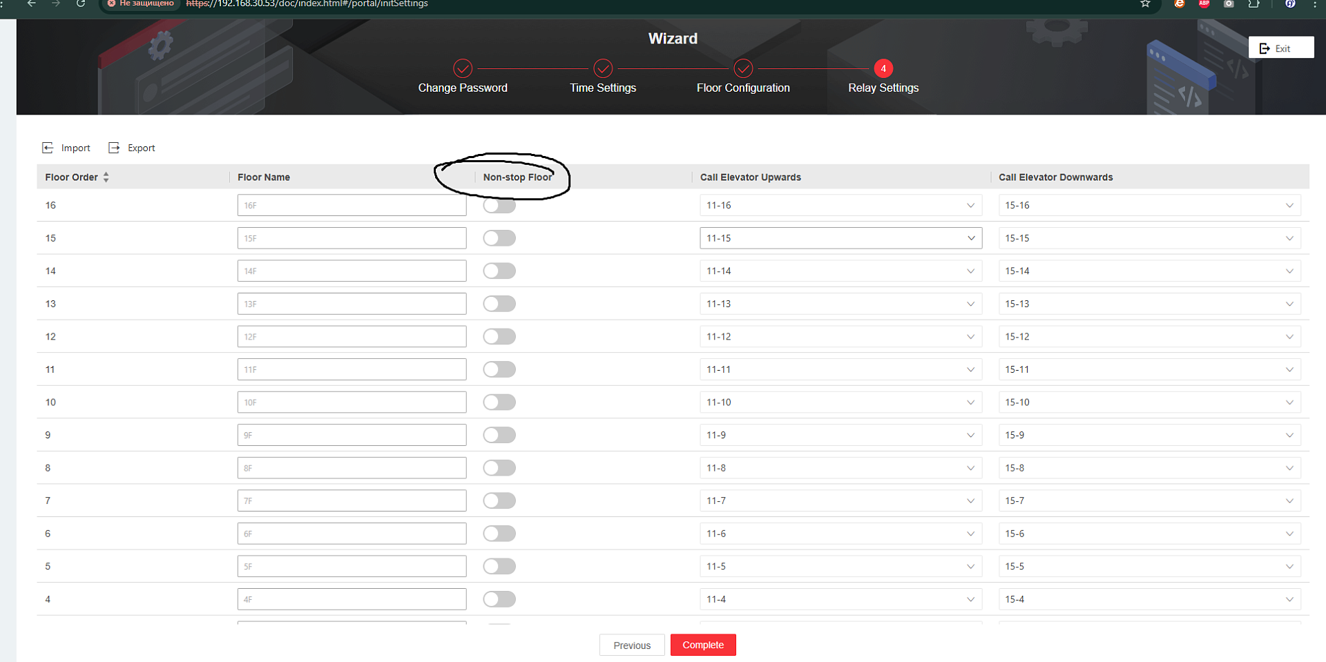The width and height of the screenshot is (1326, 662).
Task: Turn on Non-stop Floor for floor 5
Action: click(499, 567)
